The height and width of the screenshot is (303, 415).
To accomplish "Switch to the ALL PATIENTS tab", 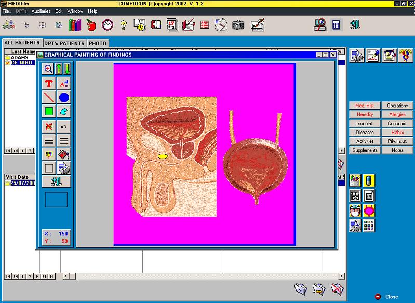I will [x=22, y=43].
